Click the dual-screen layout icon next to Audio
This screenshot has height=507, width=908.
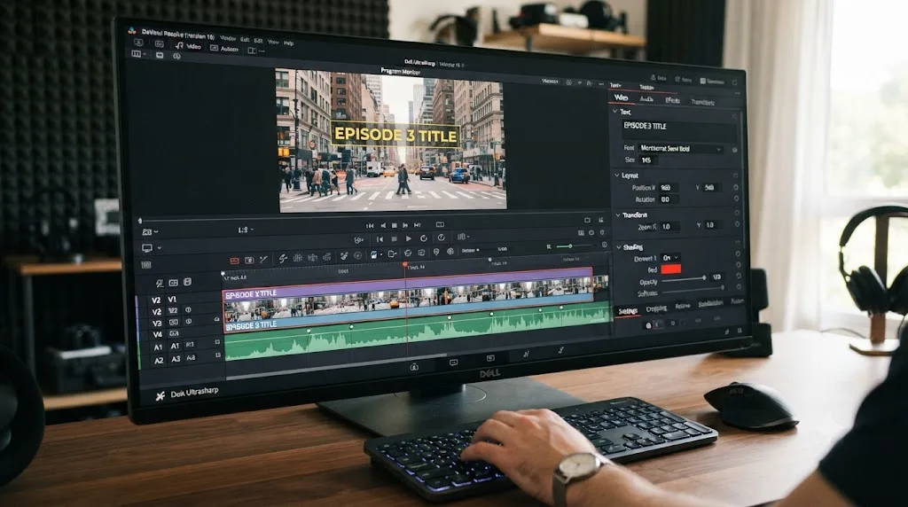pyautogui.click(x=252, y=51)
